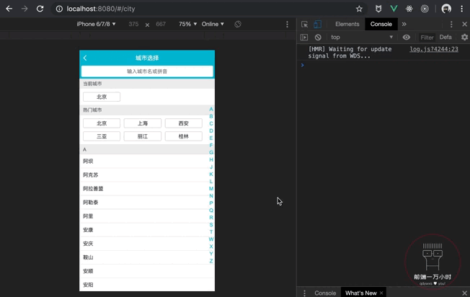470x297 pixels.
Task: Open the Online throttling dropdown
Action: [x=213, y=24]
